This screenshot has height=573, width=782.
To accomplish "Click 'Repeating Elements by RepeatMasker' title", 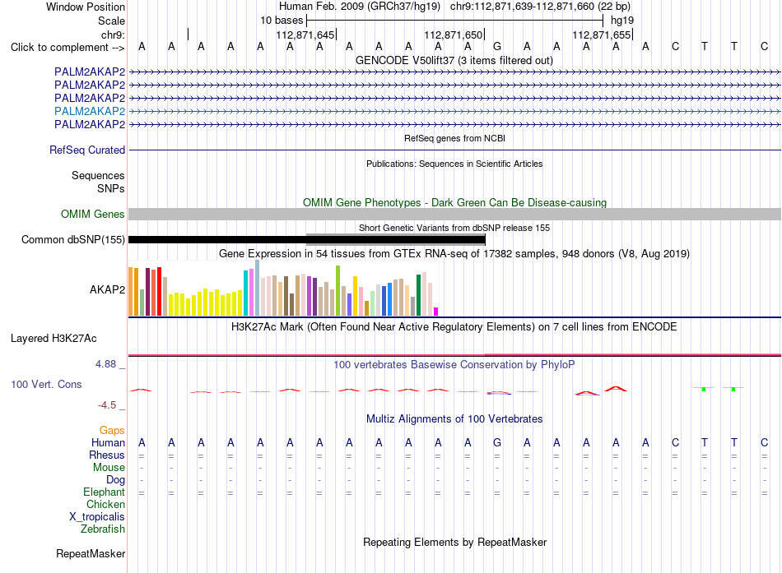I will click(x=455, y=542).
